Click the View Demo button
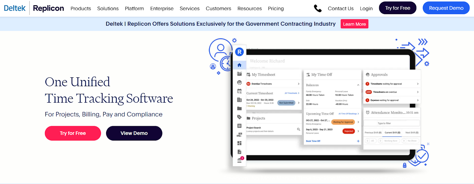The image size is (474, 184). tap(134, 133)
